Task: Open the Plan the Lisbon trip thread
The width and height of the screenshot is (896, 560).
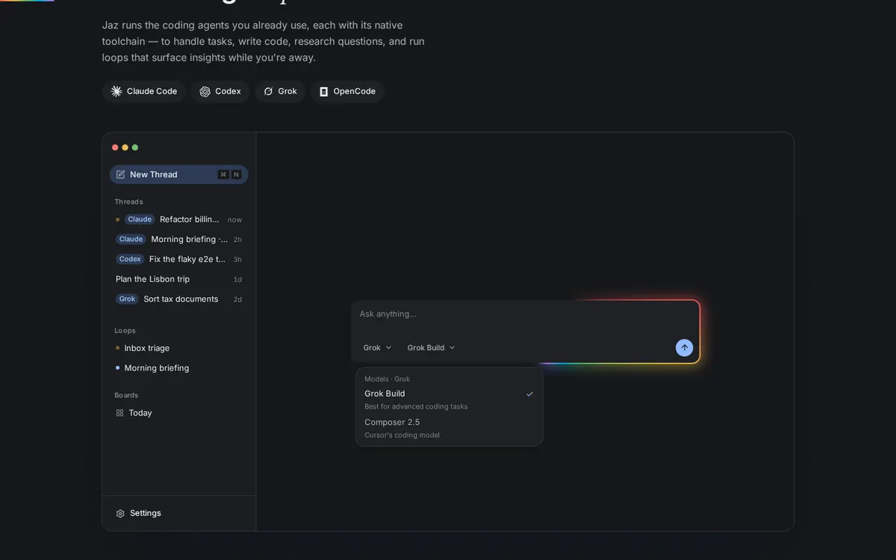Action: [x=178, y=279]
